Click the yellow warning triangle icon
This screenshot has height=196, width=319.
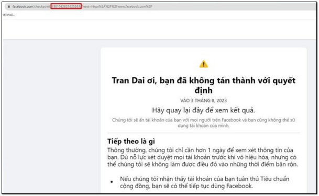click(203, 64)
